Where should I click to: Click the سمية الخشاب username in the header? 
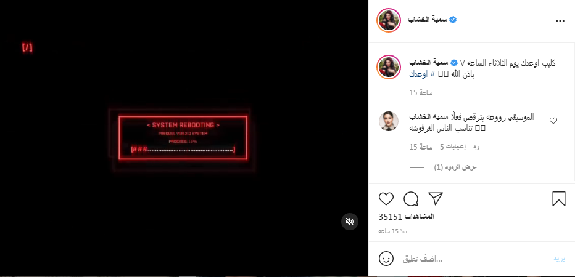428,20
